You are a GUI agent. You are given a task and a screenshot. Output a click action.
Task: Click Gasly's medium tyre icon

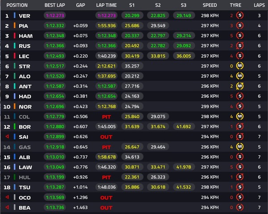coord(240,147)
